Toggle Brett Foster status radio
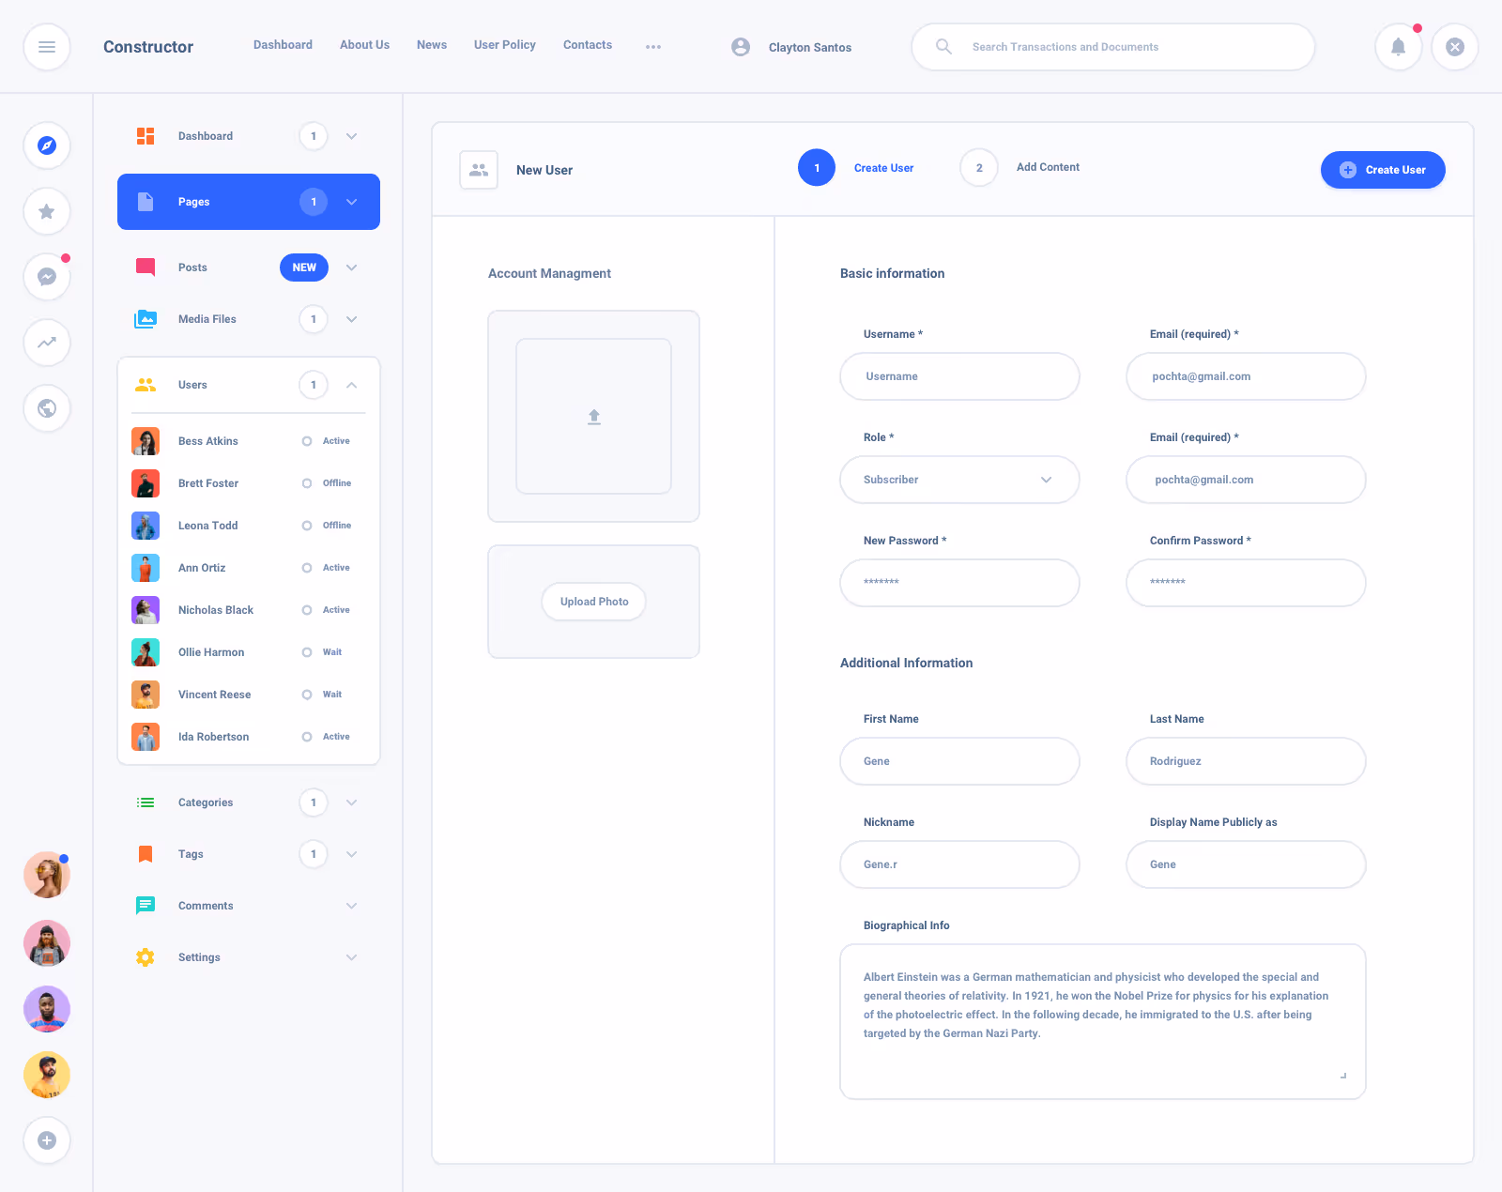1502x1192 pixels. (x=307, y=483)
